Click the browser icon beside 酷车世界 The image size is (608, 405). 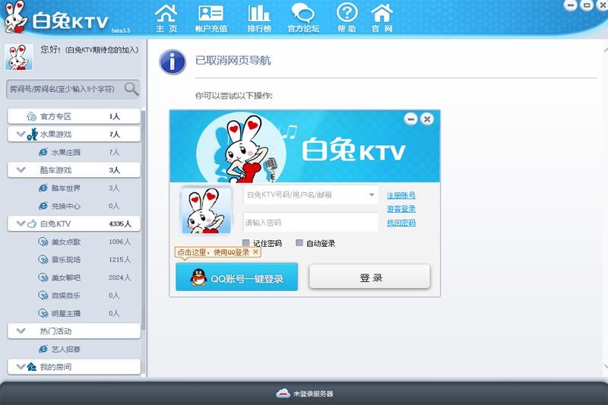(x=43, y=188)
